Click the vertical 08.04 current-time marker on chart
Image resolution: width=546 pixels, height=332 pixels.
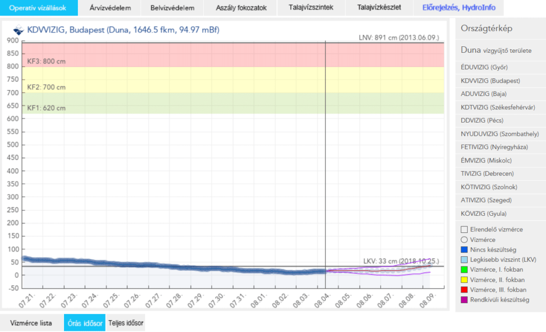pyautogui.click(x=326, y=164)
